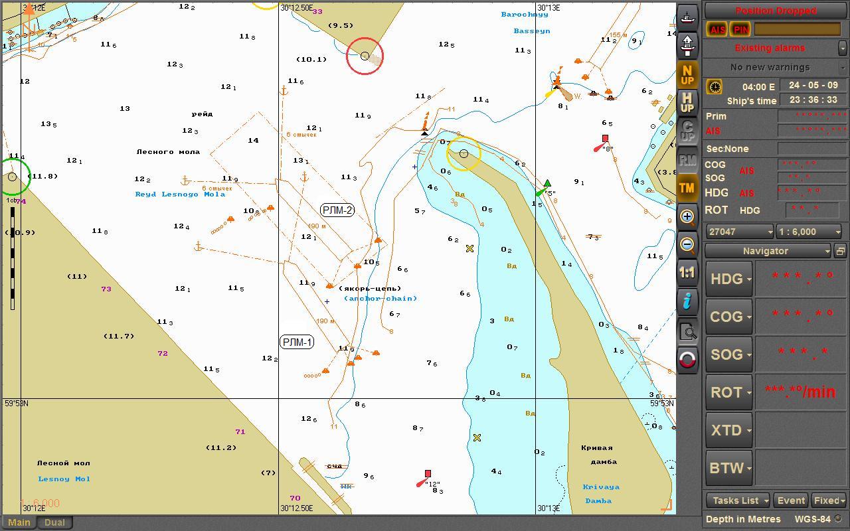
Task: Expand the chart number 27047 dropdown
Action: point(740,232)
